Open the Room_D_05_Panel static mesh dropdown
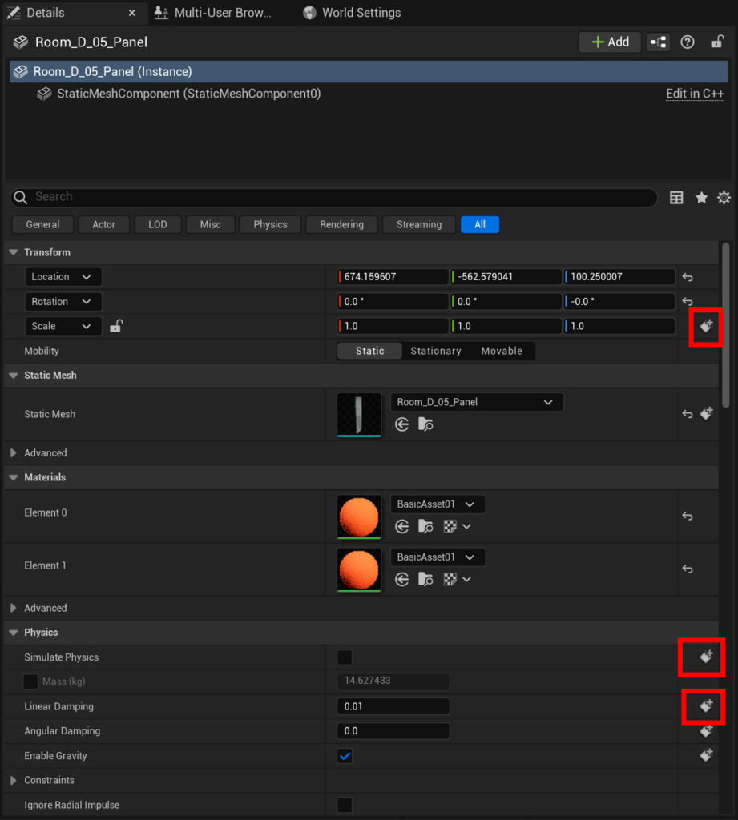Viewport: 738px width, 820px height. point(477,402)
